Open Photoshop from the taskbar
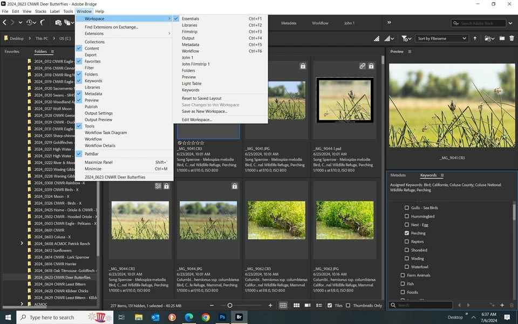 point(222,317)
